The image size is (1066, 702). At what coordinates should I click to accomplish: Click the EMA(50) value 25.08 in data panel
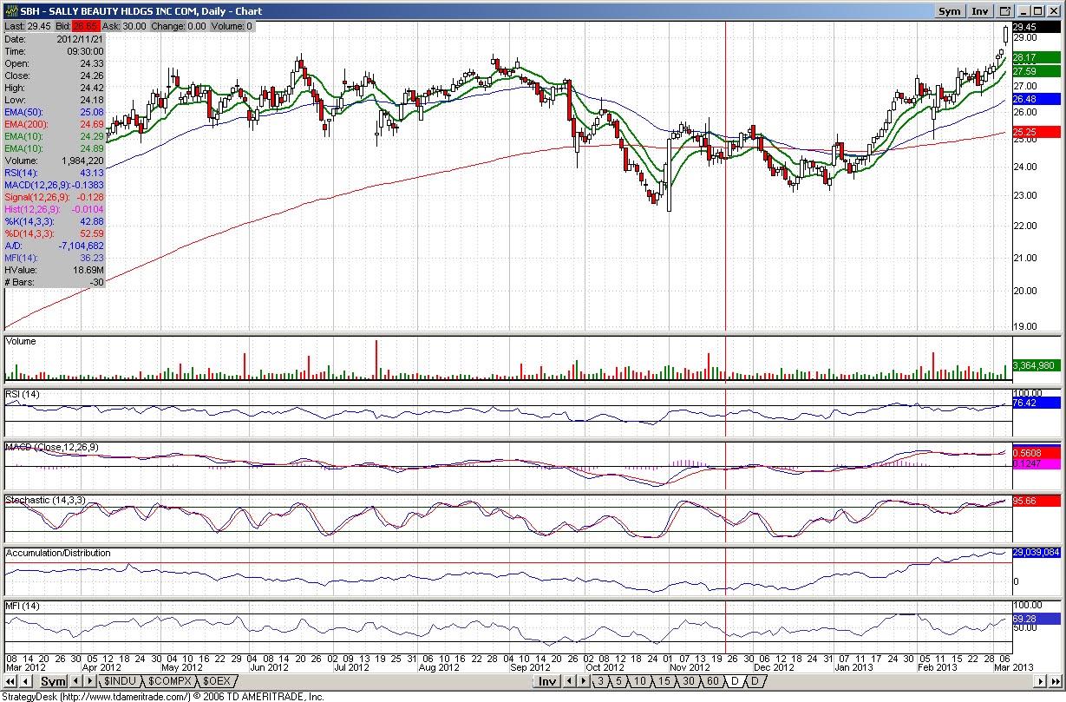91,112
